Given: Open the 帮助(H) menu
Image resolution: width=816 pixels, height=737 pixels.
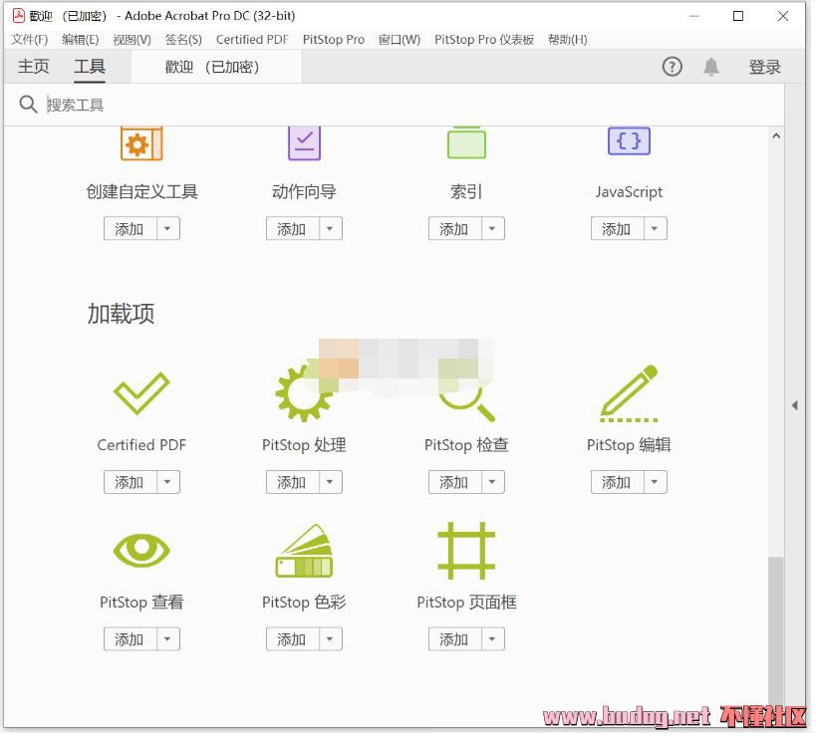Looking at the screenshot, I should [567, 40].
